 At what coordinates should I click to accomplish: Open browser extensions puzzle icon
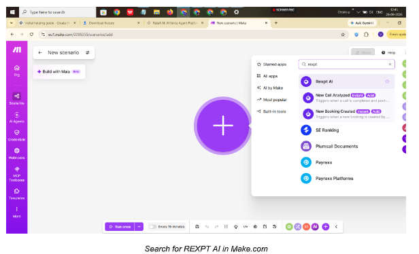366,35
